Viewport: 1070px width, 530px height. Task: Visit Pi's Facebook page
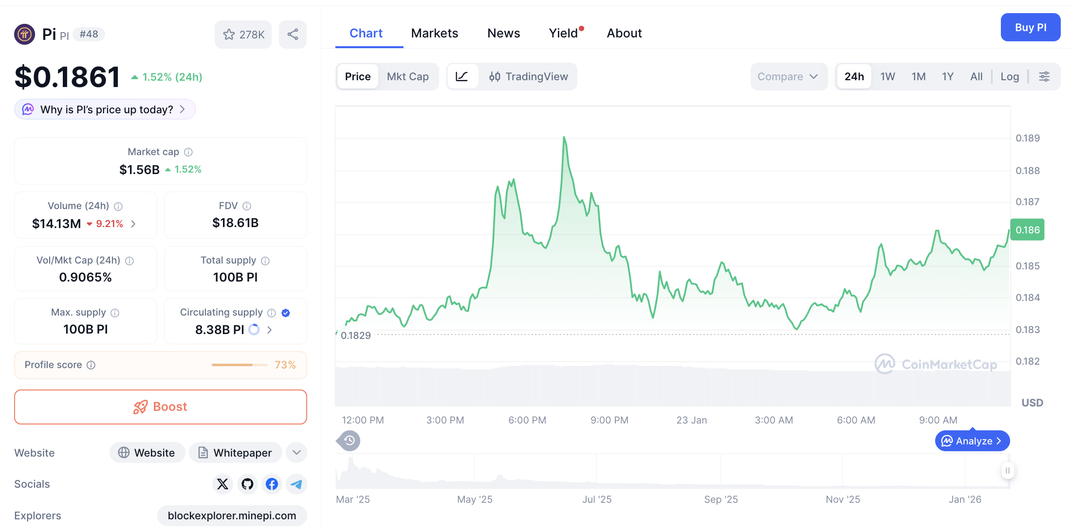pyautogui.click(x=272, y=484)
